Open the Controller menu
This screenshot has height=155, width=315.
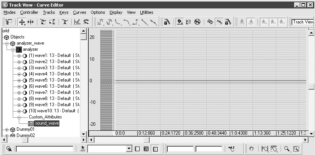point(29,12)
